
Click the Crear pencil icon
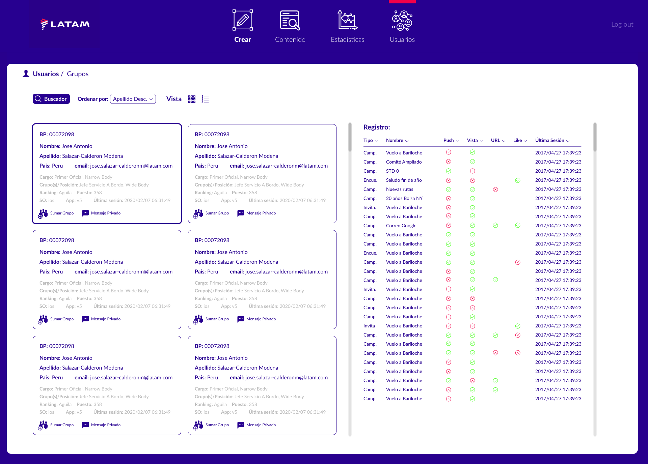[242, 20]
